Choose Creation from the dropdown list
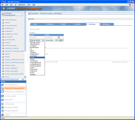 click(x=37, y=46)
